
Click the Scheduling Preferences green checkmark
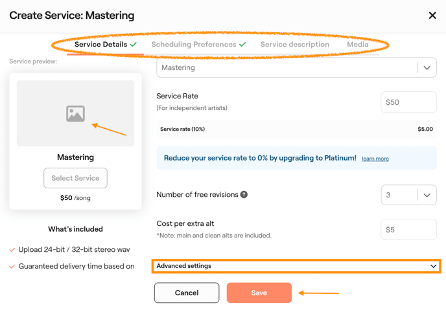[242, 45]
